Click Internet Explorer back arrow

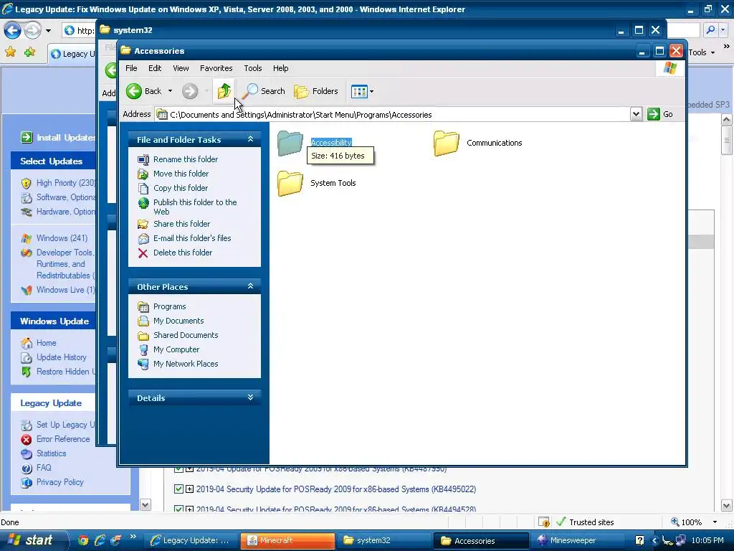pos(13,31)
